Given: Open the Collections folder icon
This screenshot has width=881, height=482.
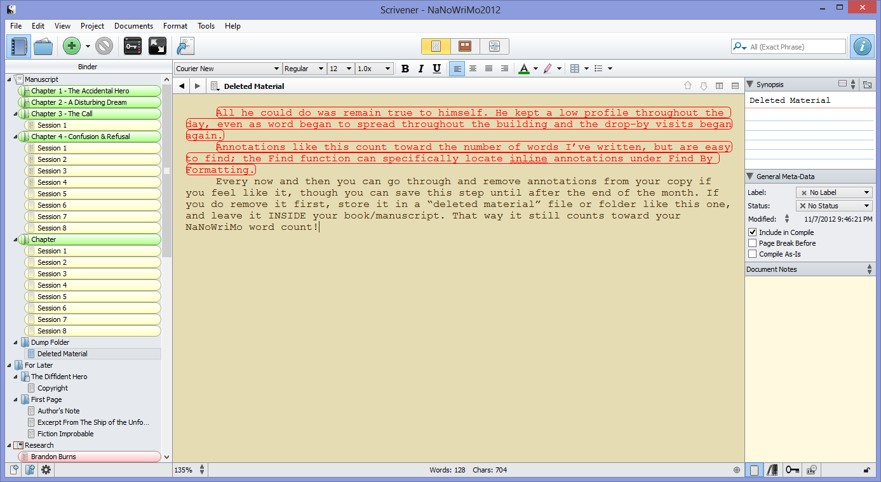Looking at the screenshot, I should pos(43,46).
